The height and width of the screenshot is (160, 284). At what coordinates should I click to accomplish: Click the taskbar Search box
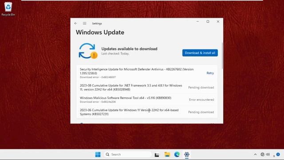click(128, 154)
